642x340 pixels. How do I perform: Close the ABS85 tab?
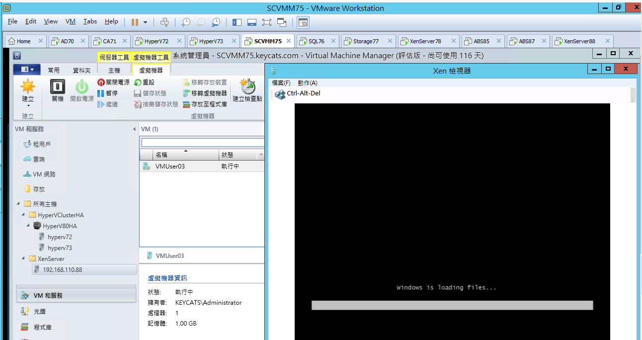498,41
